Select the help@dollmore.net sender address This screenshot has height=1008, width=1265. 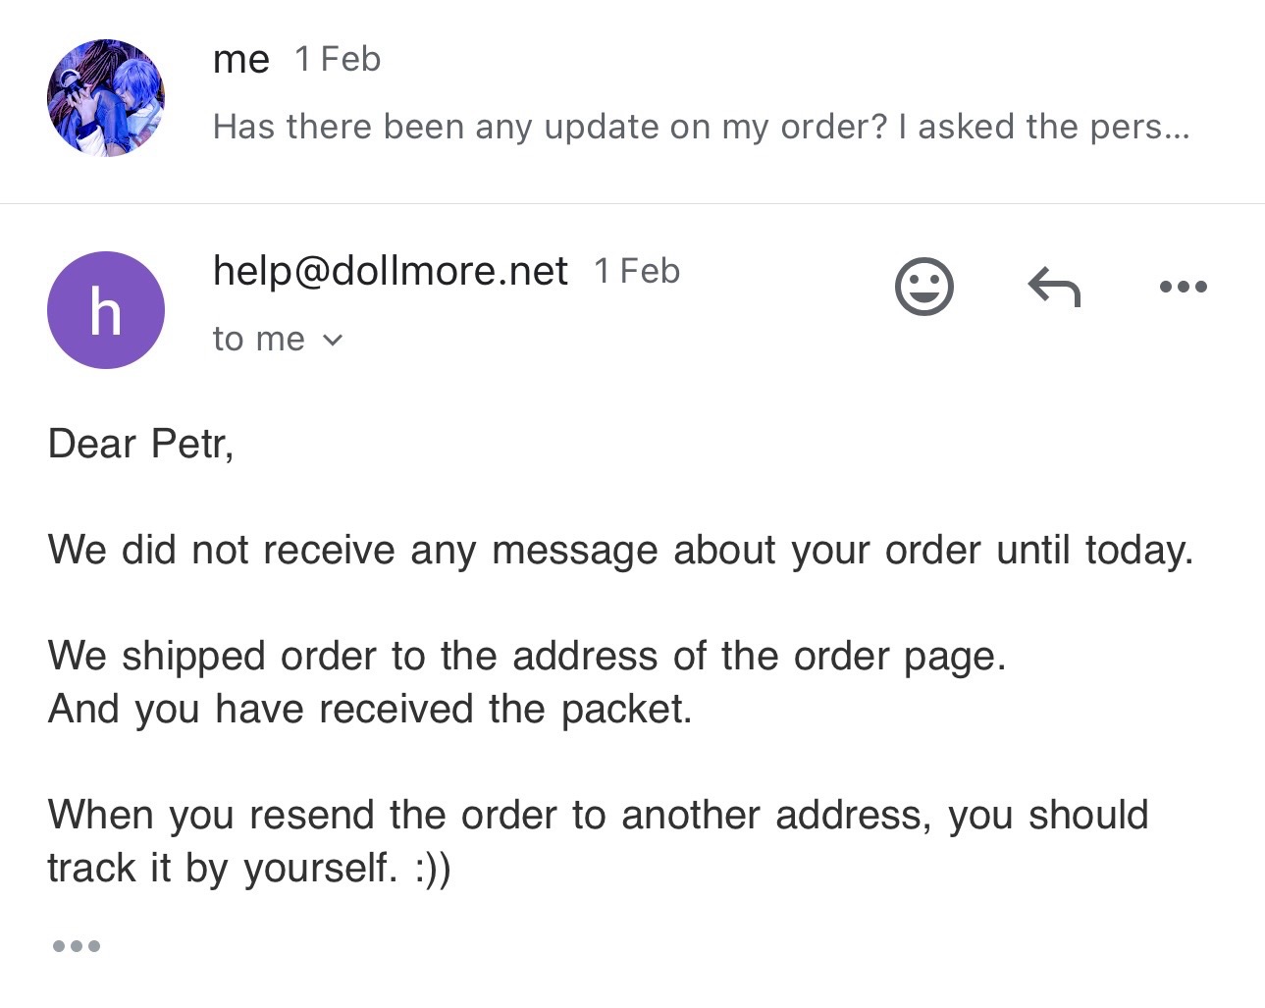pyautogui.click(x=390, y=271)
